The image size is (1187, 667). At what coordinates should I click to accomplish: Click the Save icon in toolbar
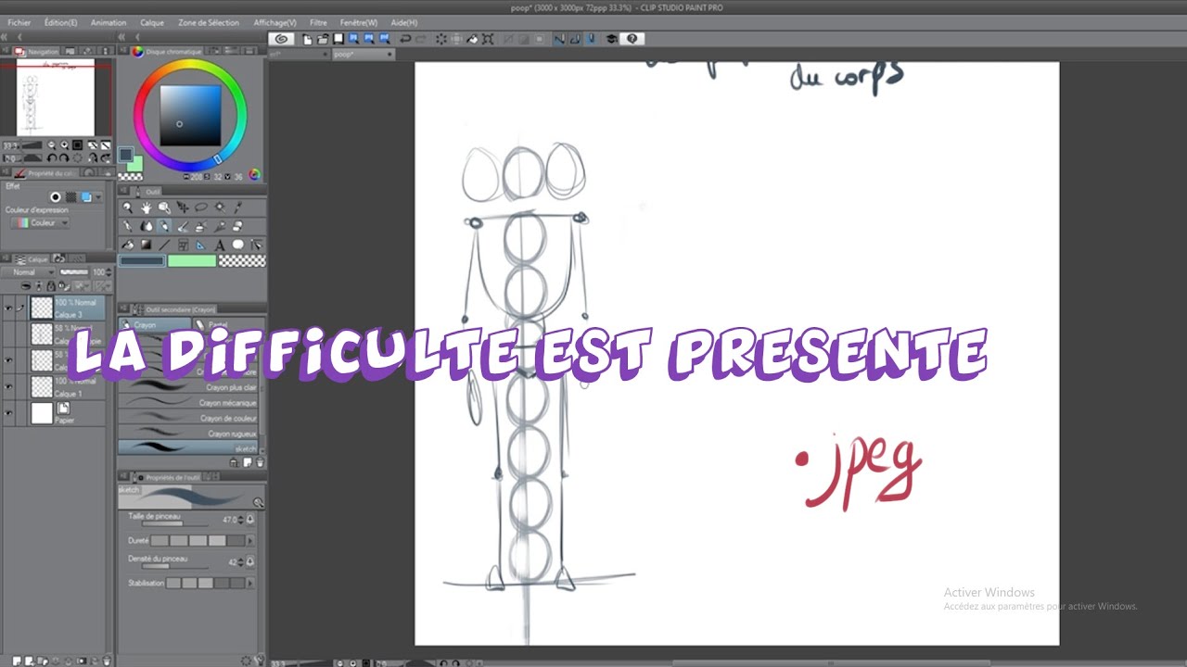point(338,39)
